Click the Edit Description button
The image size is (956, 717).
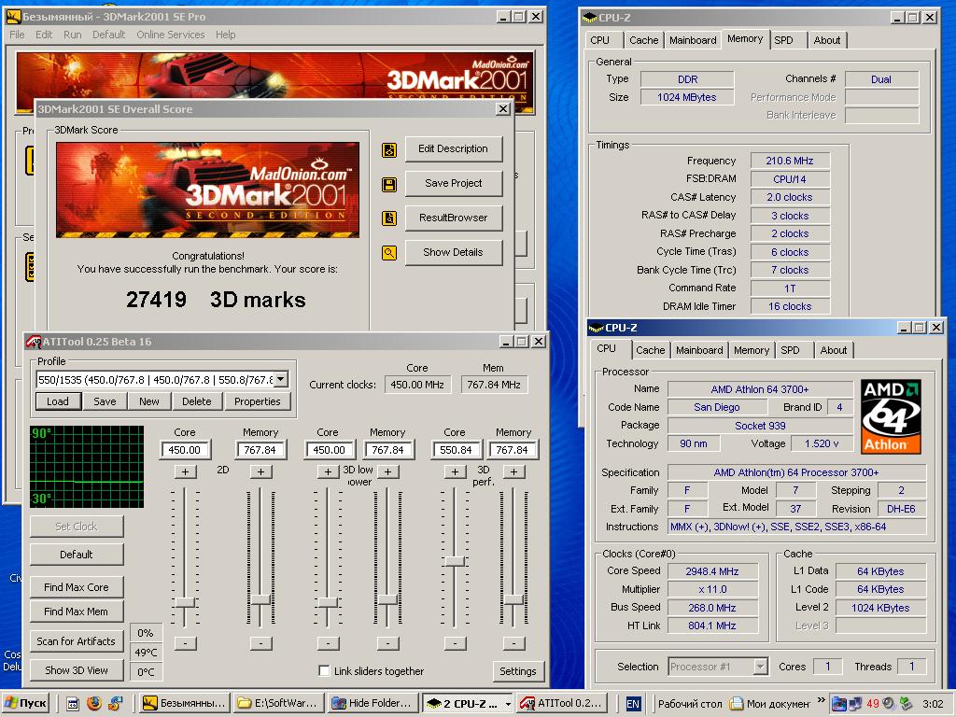pyautogui.click(x=453, y=148)
